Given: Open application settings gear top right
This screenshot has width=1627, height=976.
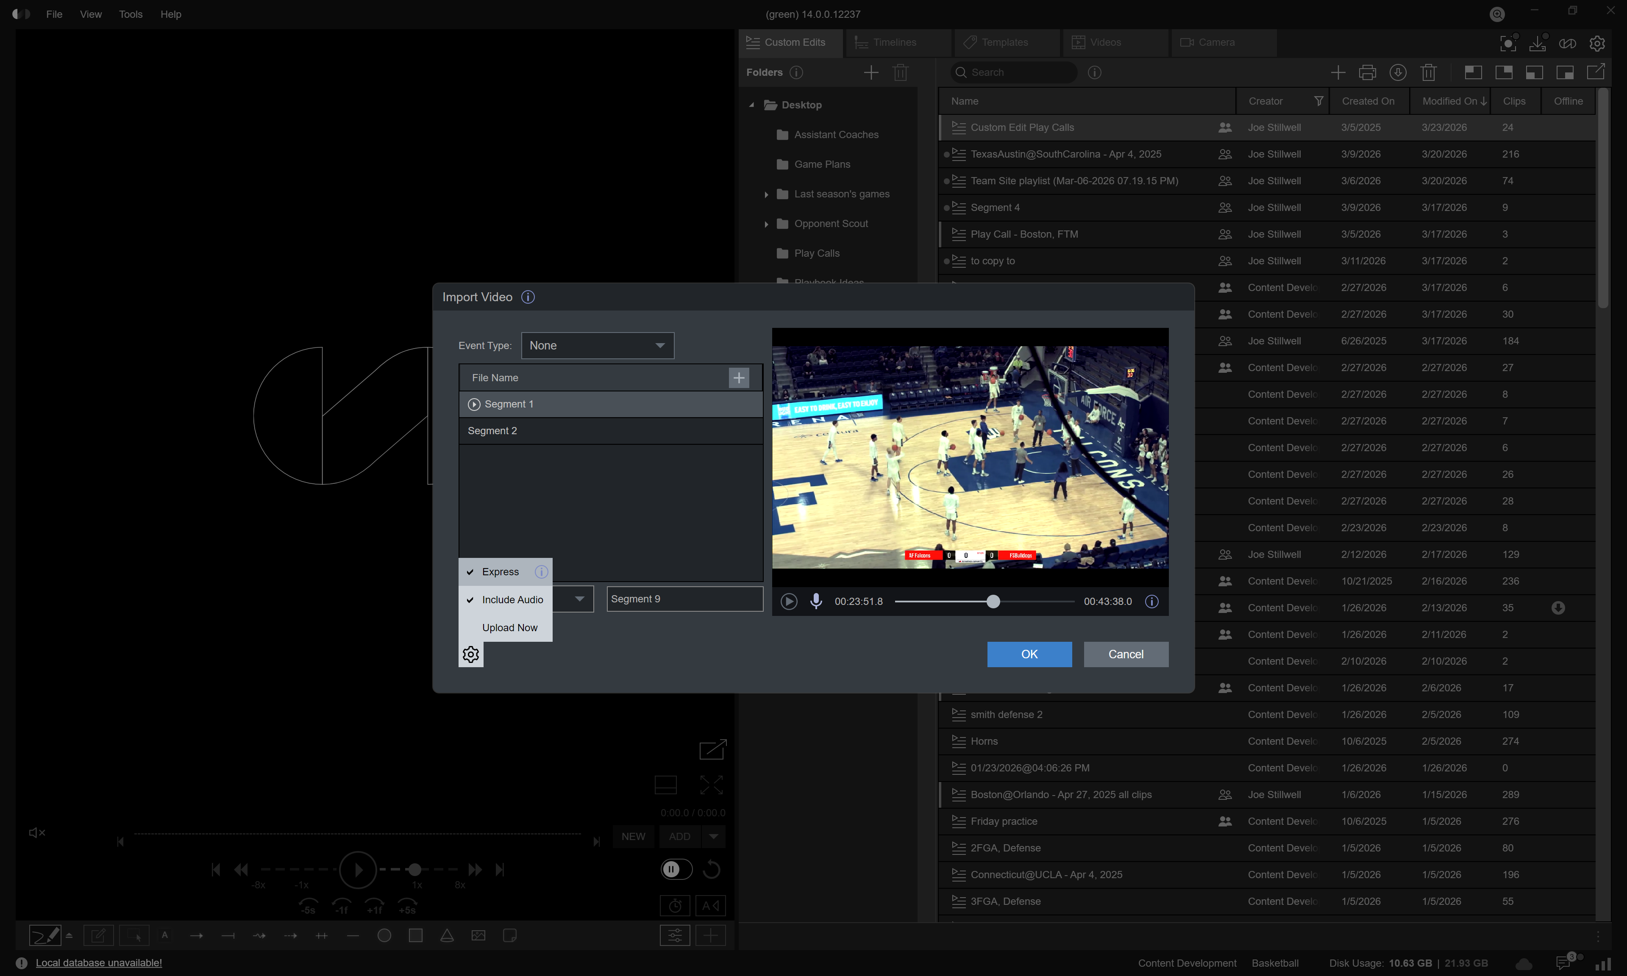Looking at the screenshot, I should [x=1597, y=43].
